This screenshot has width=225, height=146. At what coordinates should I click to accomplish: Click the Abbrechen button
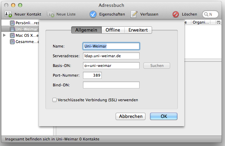coord(131,116)
